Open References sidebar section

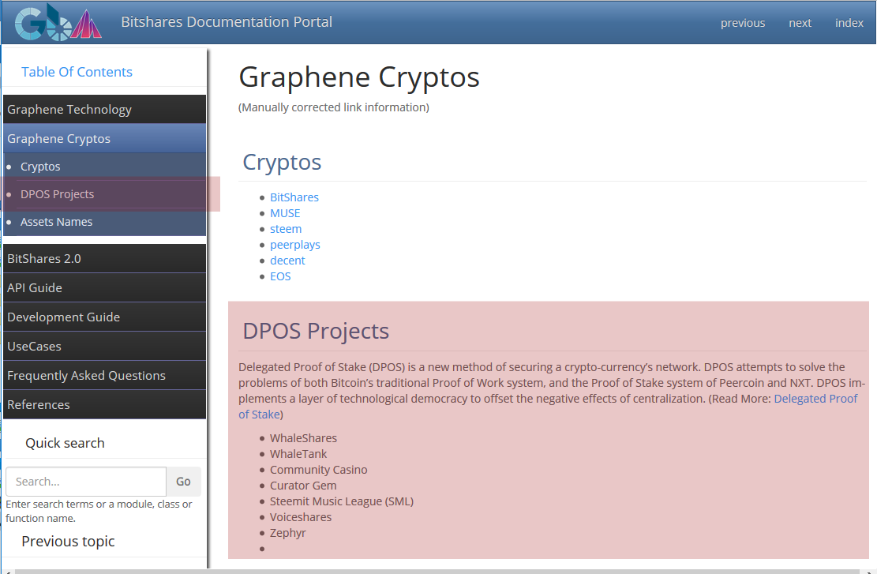pyautogui.click(x=104, y=404)
